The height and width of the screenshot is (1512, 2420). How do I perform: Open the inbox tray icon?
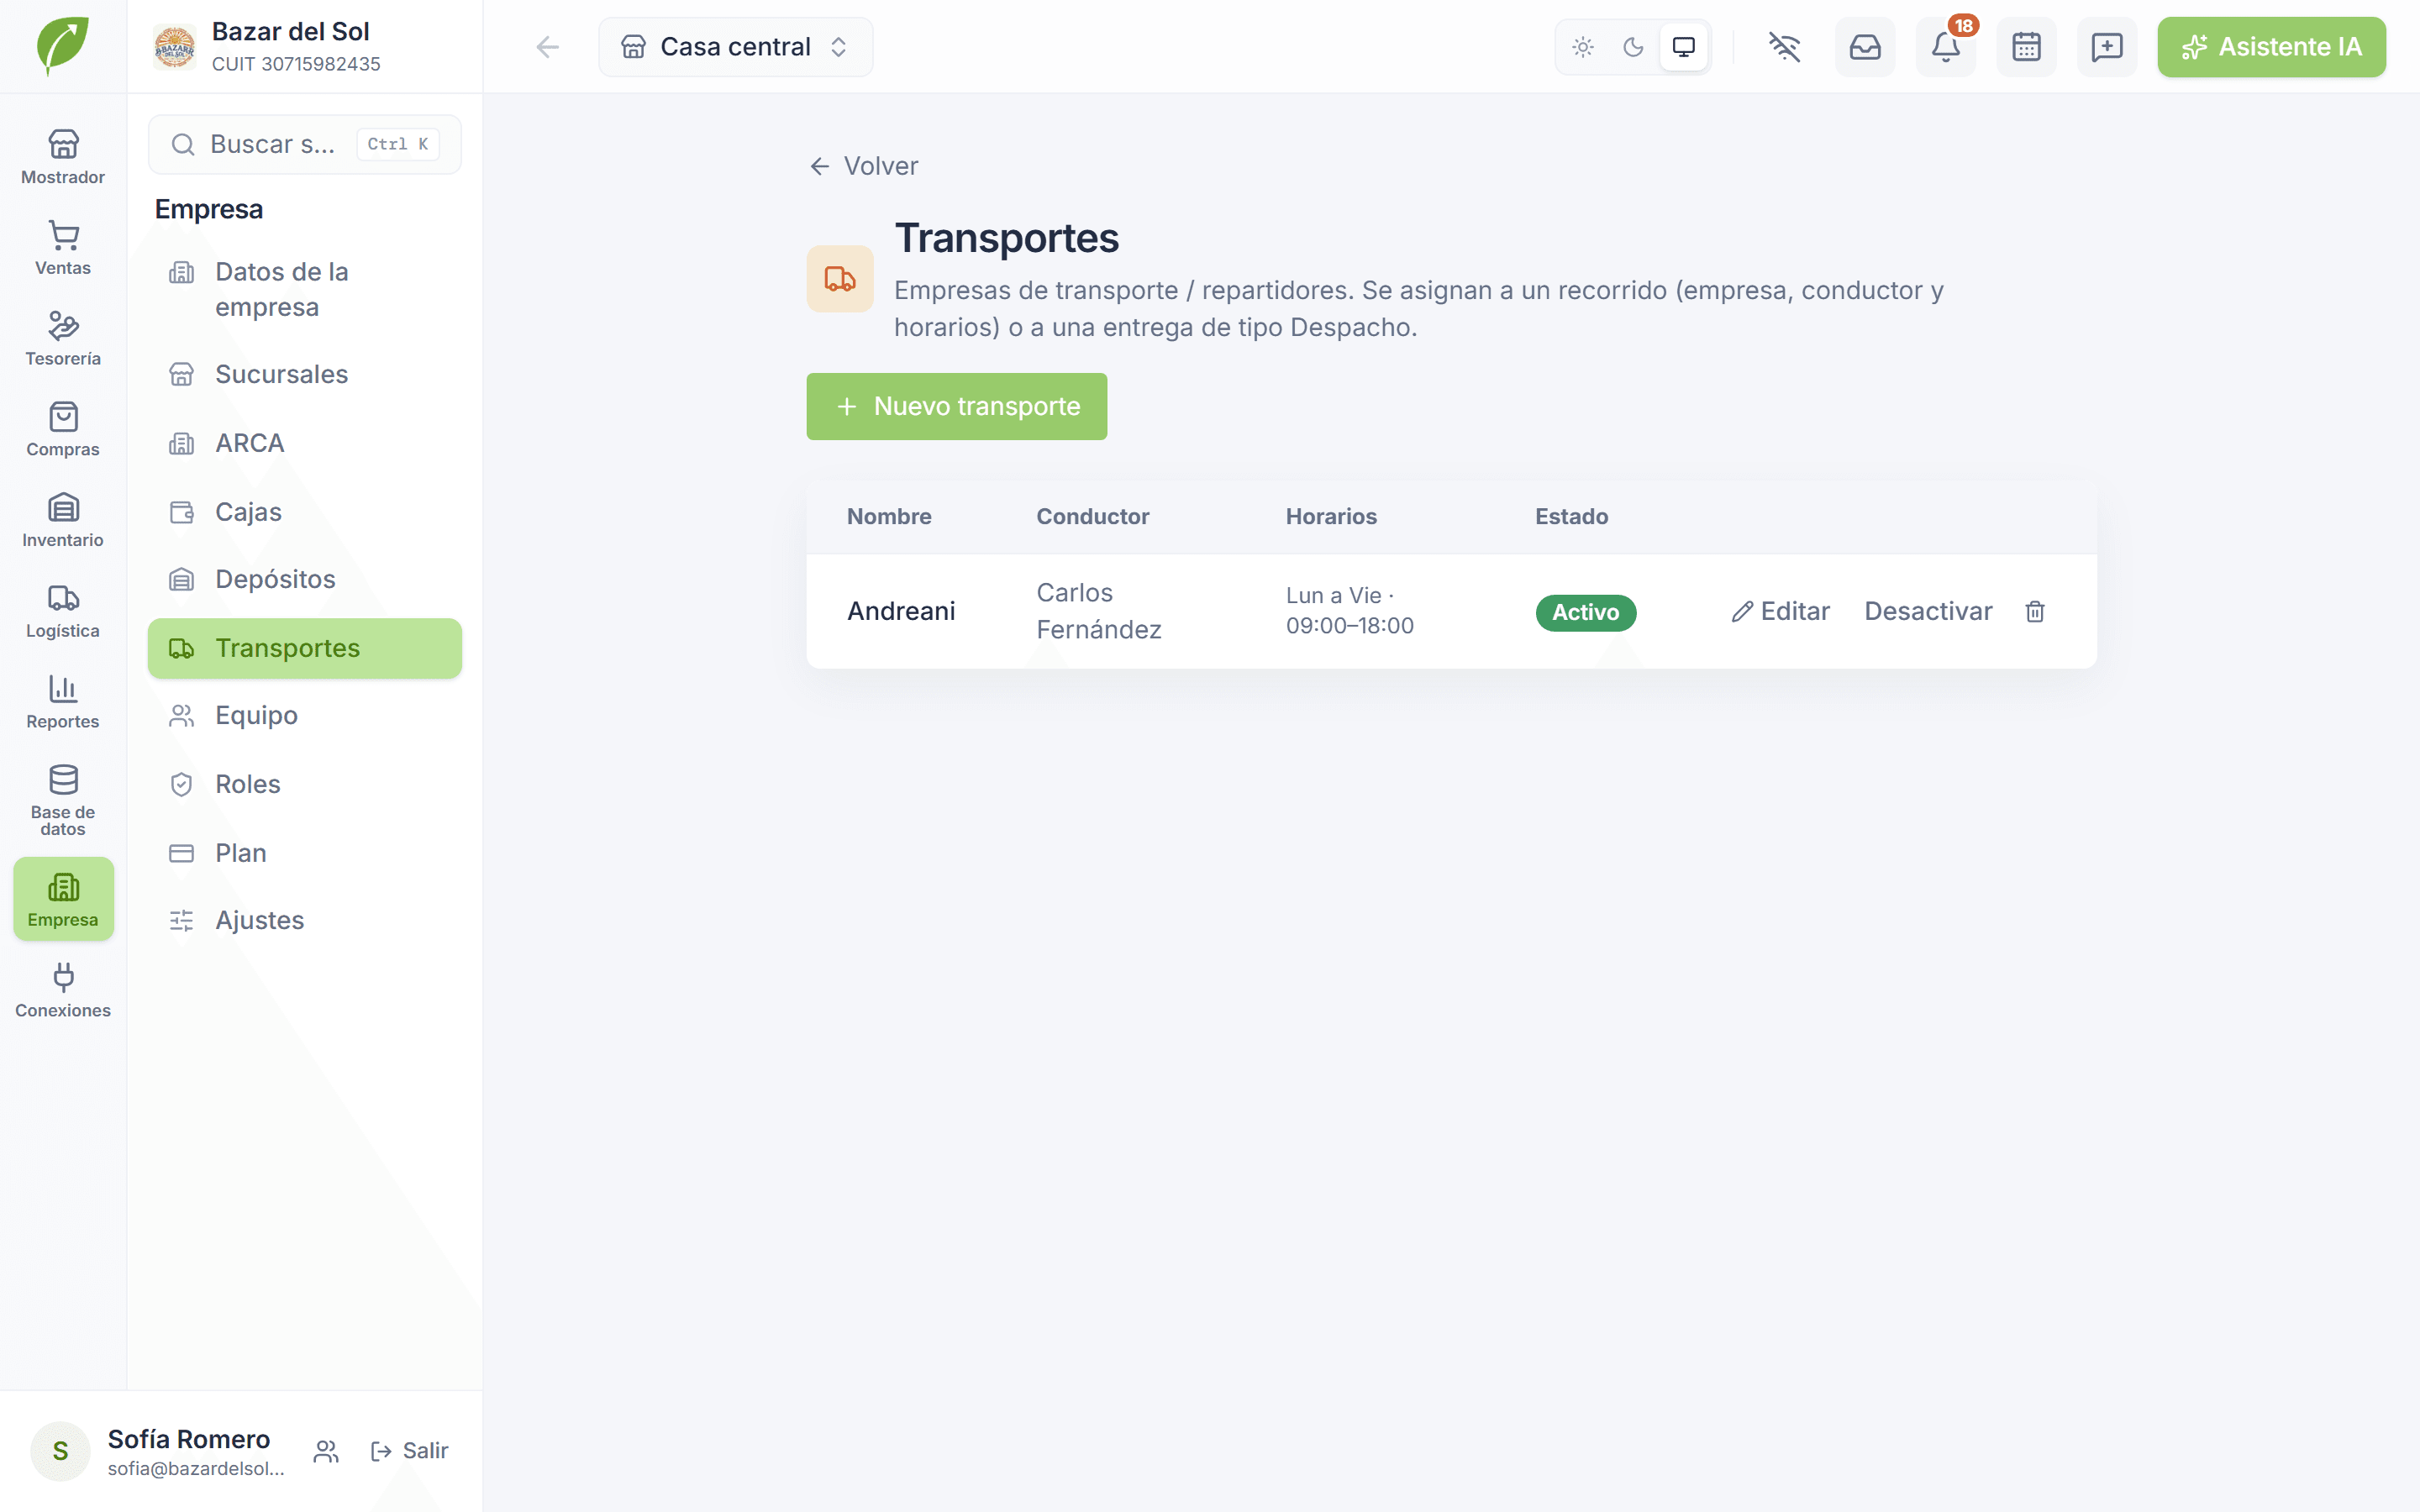pos(1865,47)
